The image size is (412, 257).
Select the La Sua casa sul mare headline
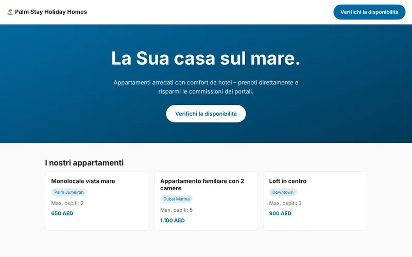pos(205,58)
